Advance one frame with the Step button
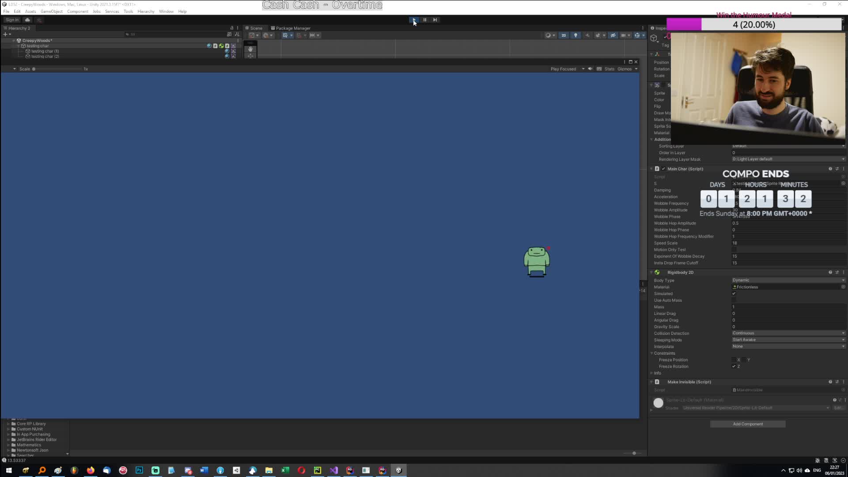Image resolution: width=848 pixels, height=477 pixels. click(x=435, y=20)
